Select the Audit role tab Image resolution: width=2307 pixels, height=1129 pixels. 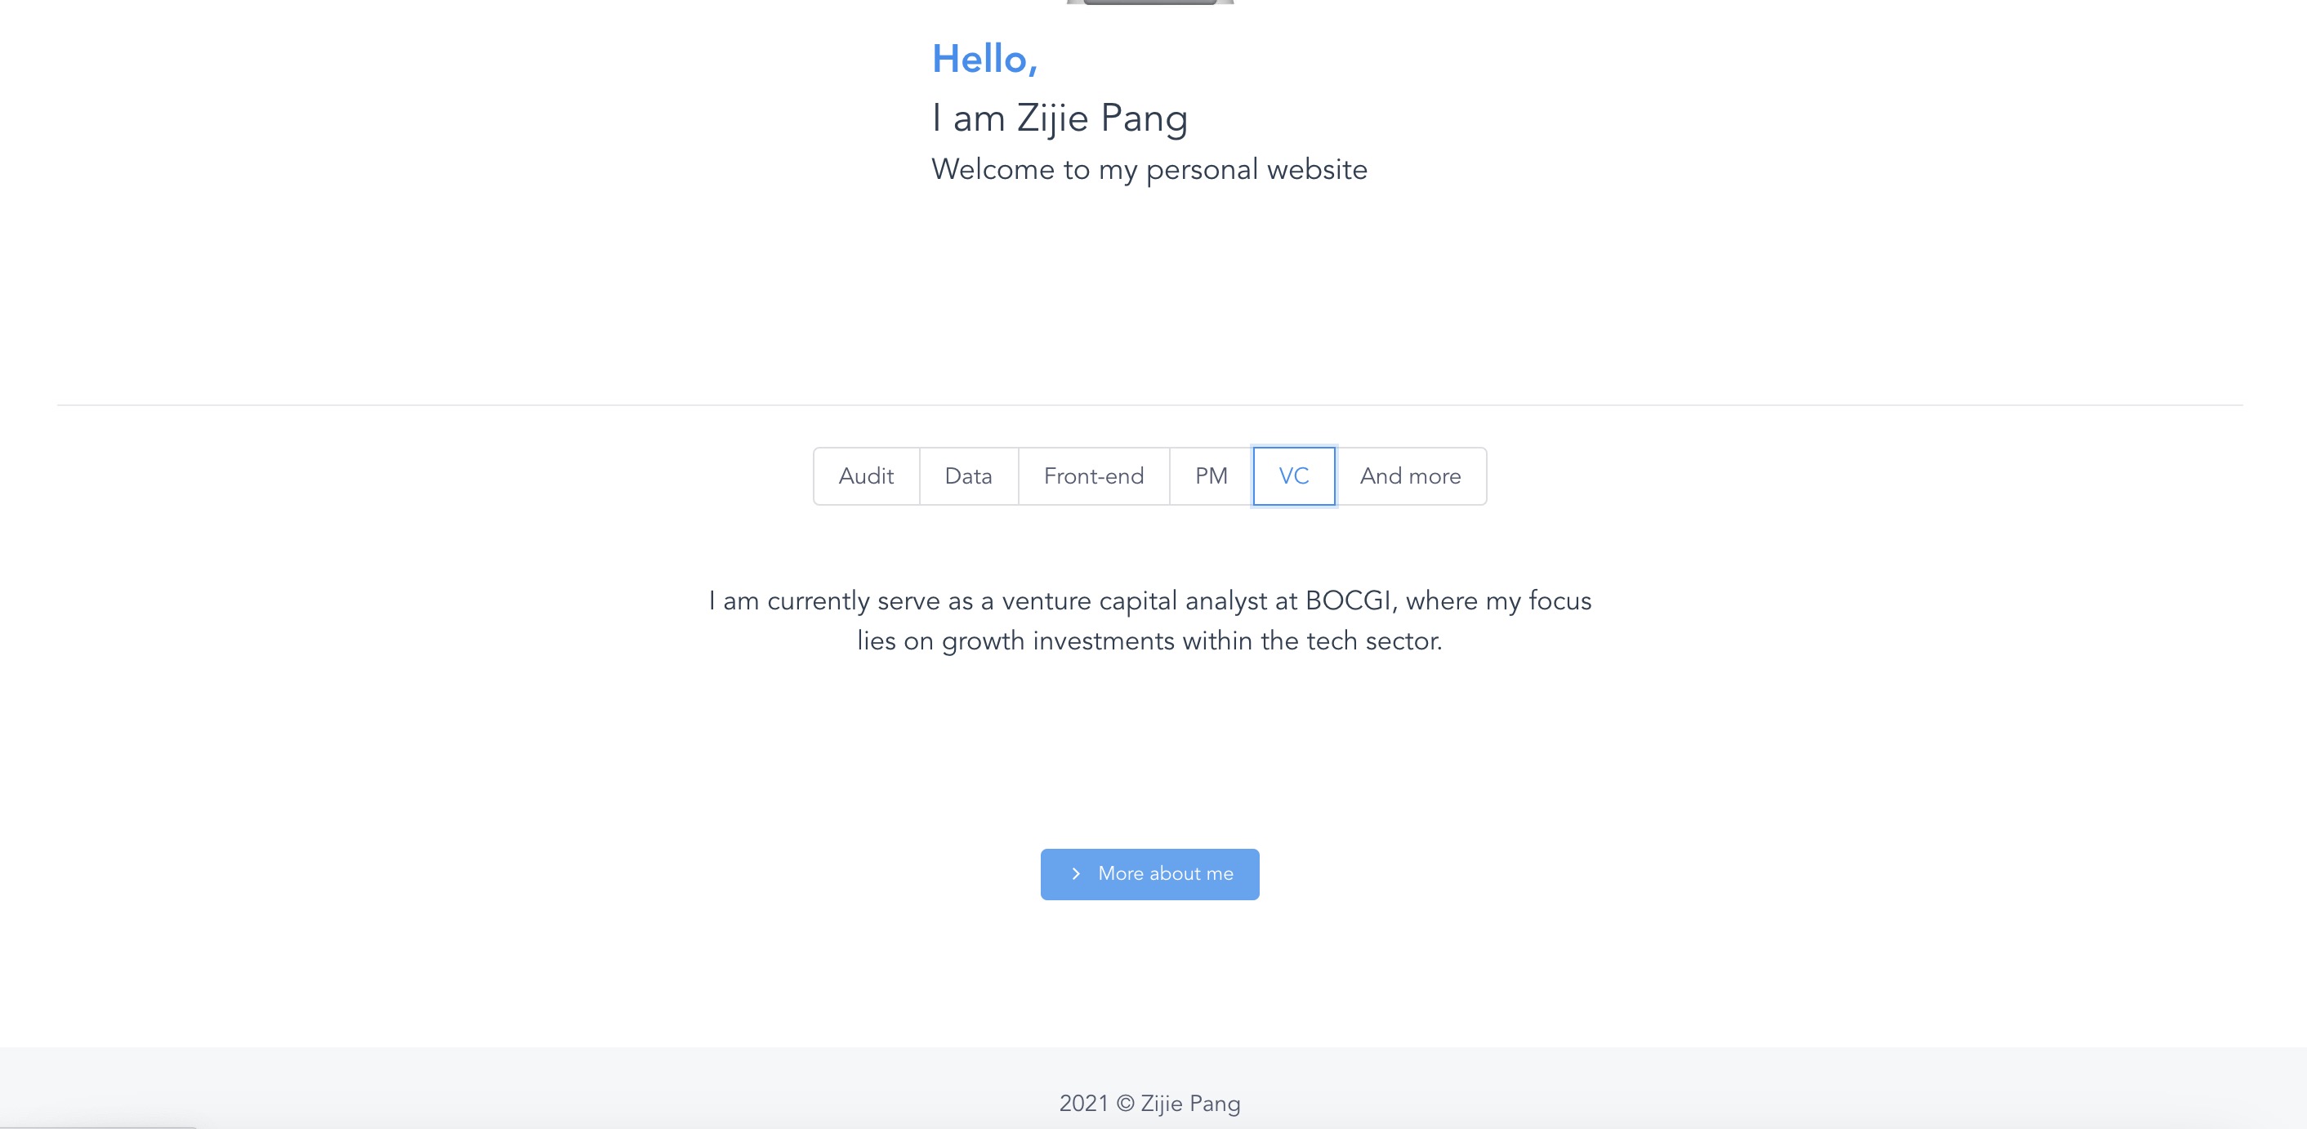point(865,476)
